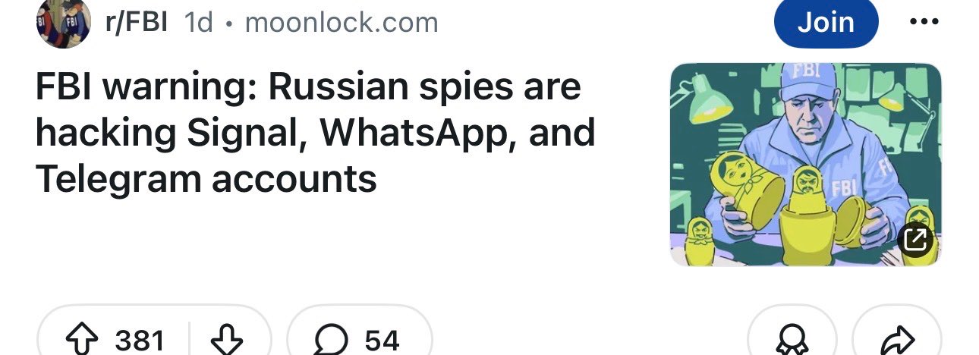
Task: Click the external link icon on thumbnail
Action: click(x=915, y=240)
